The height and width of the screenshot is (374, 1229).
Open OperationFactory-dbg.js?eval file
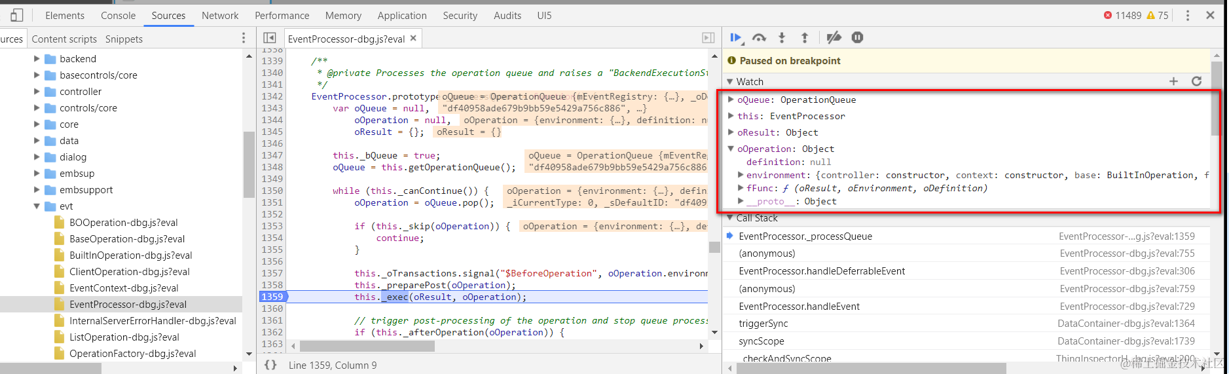(133, 353)
